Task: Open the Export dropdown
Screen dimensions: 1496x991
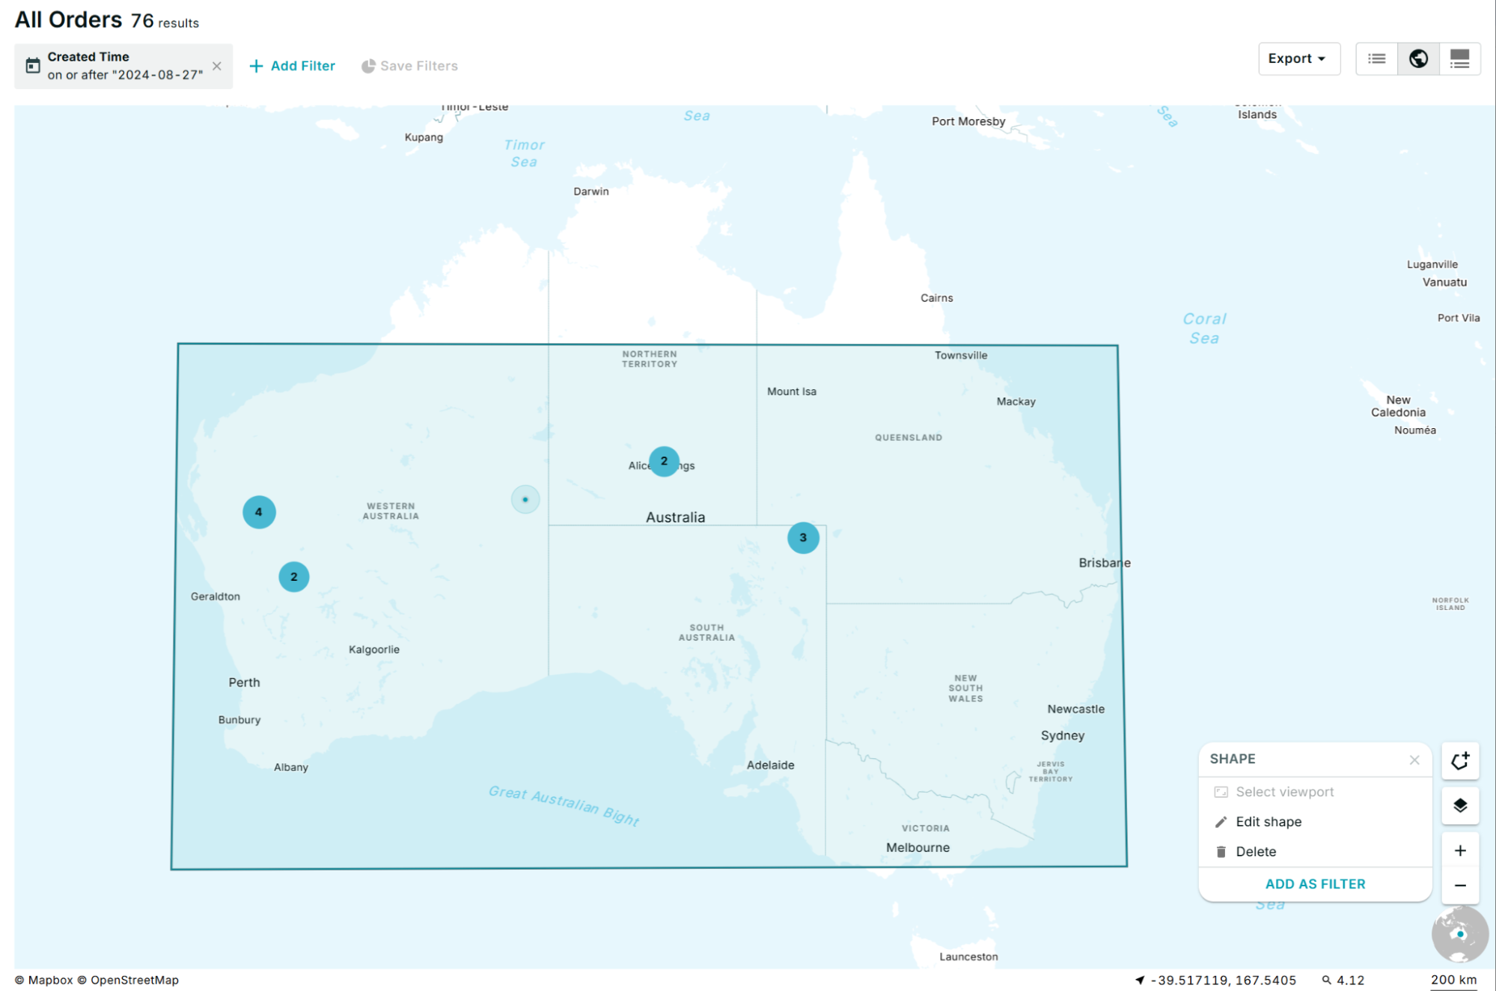Action: click(x=1298, y=58)
